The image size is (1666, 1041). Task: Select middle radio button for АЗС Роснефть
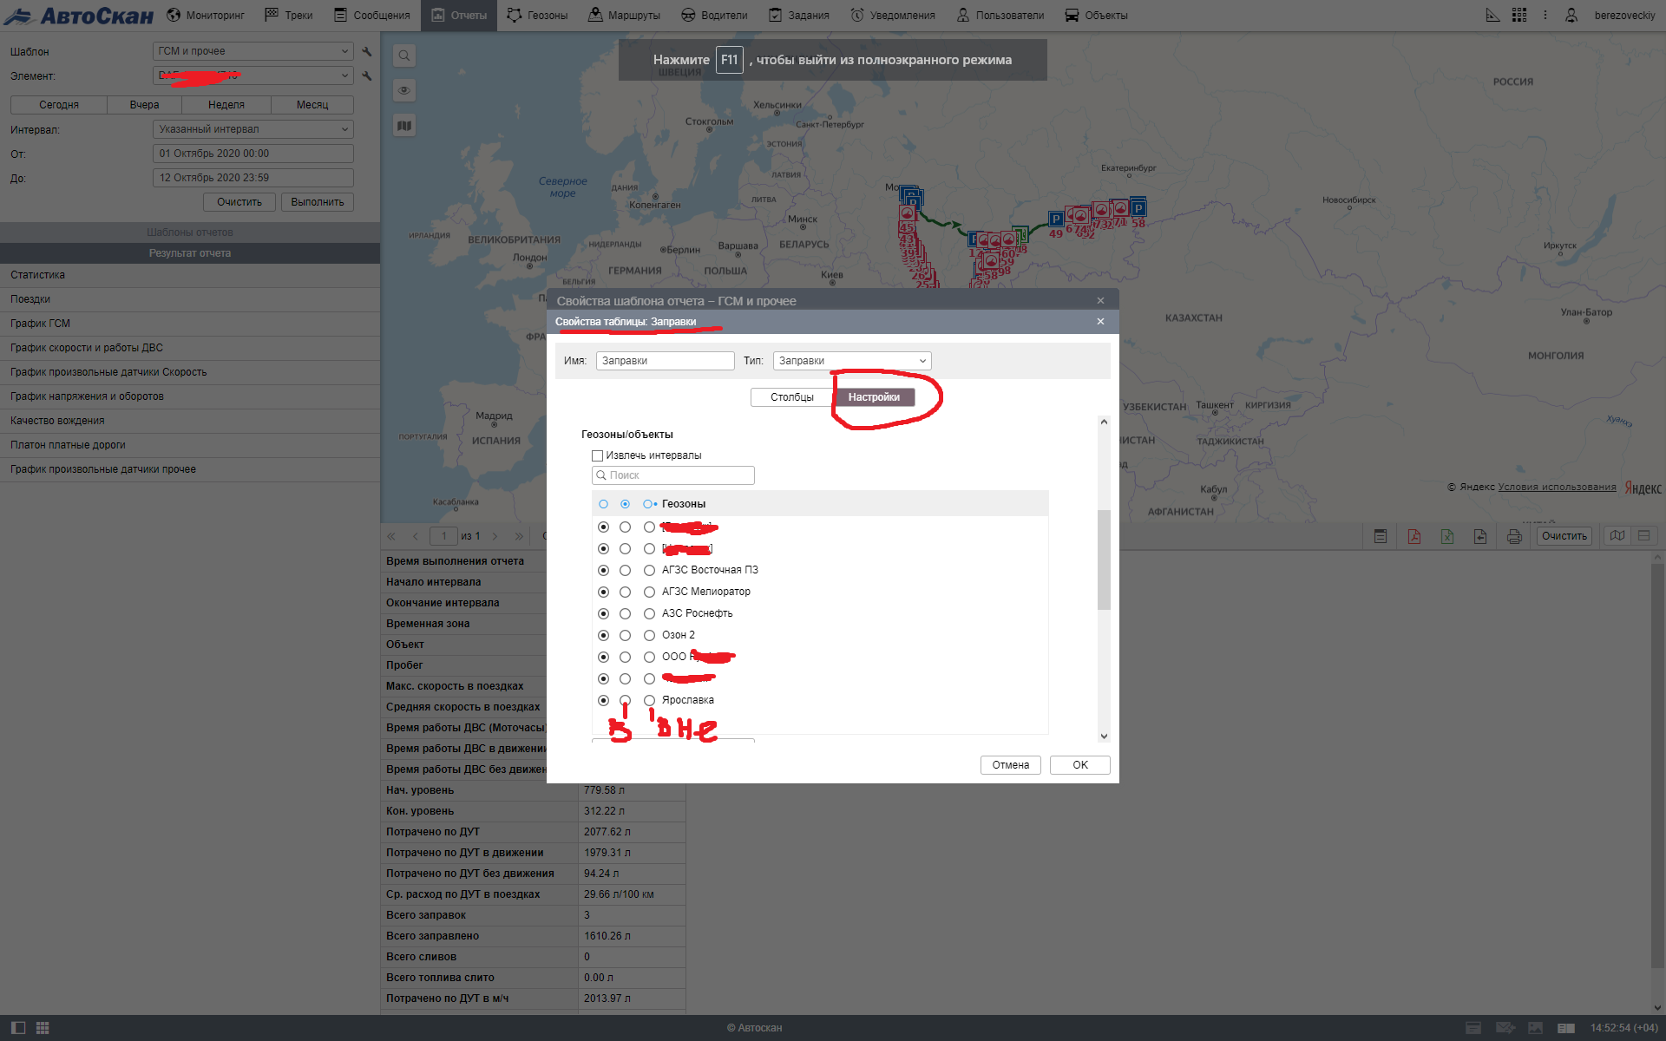point(625,614)
